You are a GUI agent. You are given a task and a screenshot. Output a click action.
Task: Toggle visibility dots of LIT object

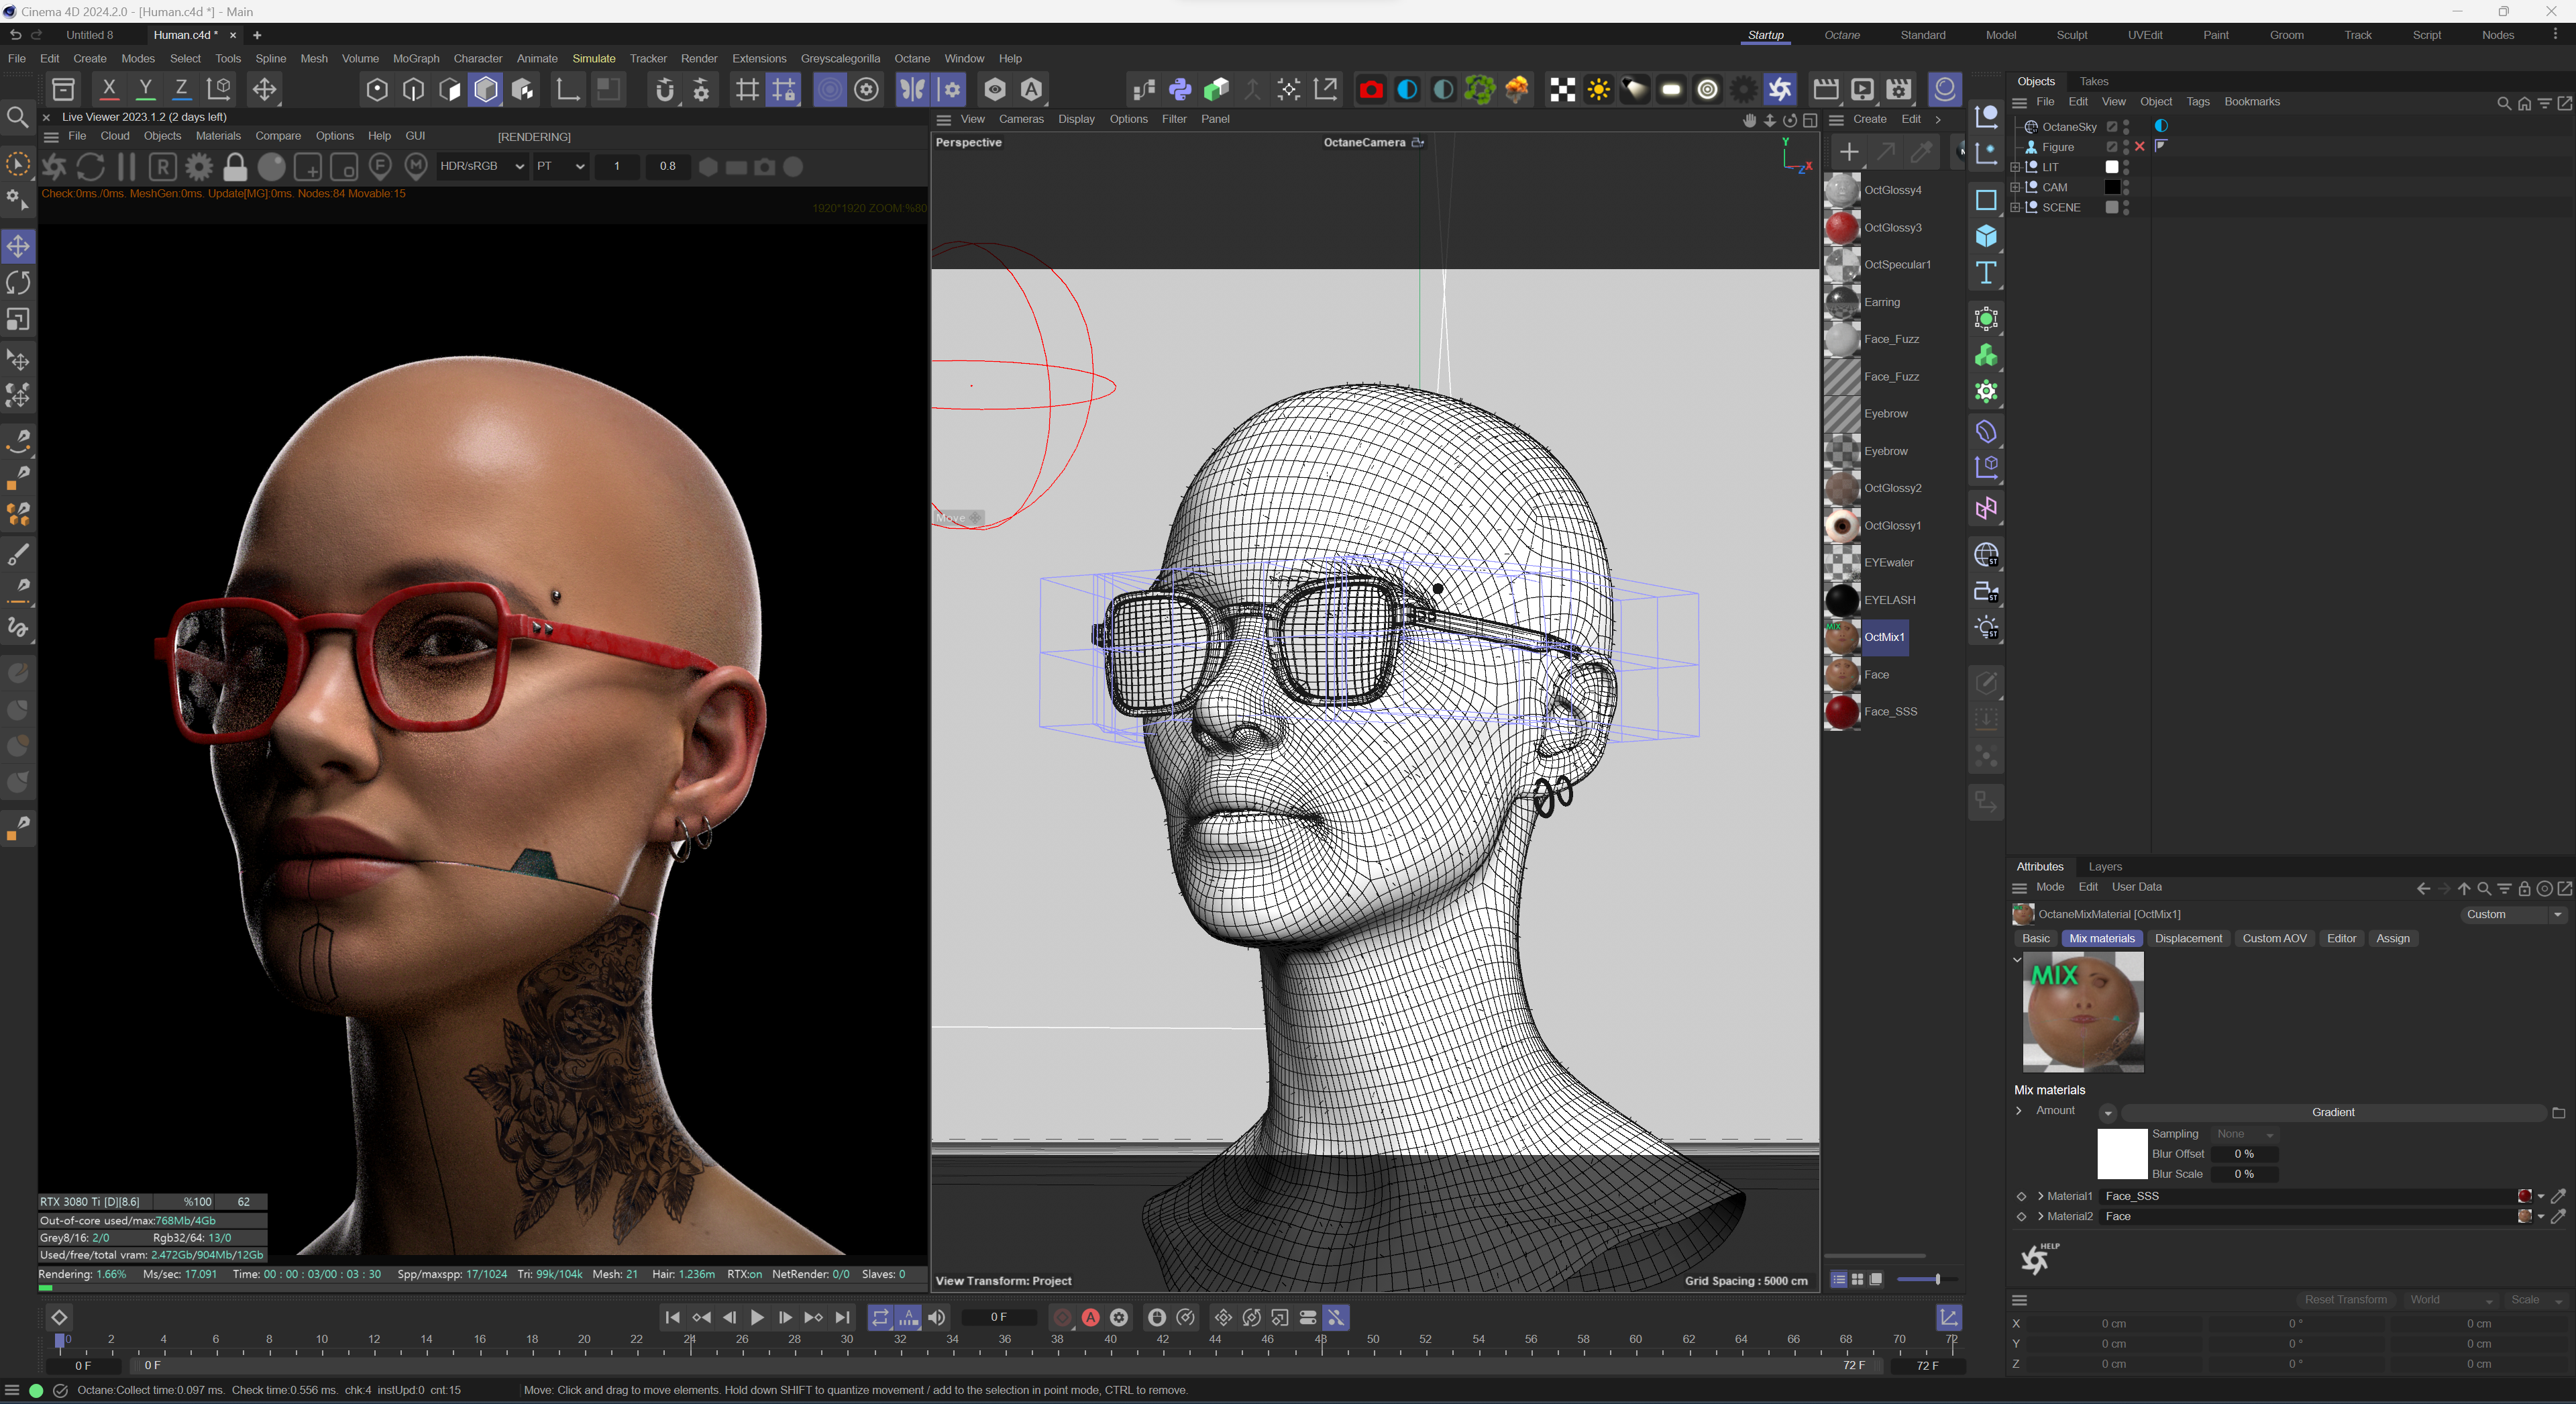(x=2126, y=167)
